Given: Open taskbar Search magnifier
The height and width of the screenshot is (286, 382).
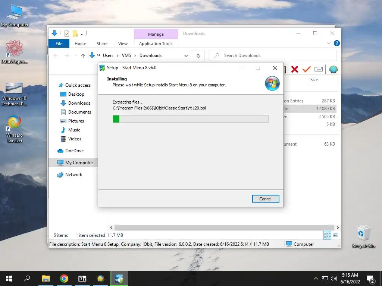Looking at the screenshot, I should coord(27,278).
